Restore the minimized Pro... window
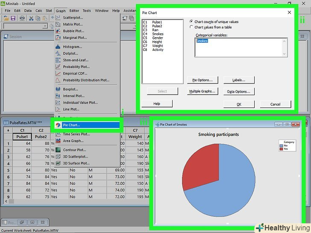311x233 pixels. (x=22, y=222)
